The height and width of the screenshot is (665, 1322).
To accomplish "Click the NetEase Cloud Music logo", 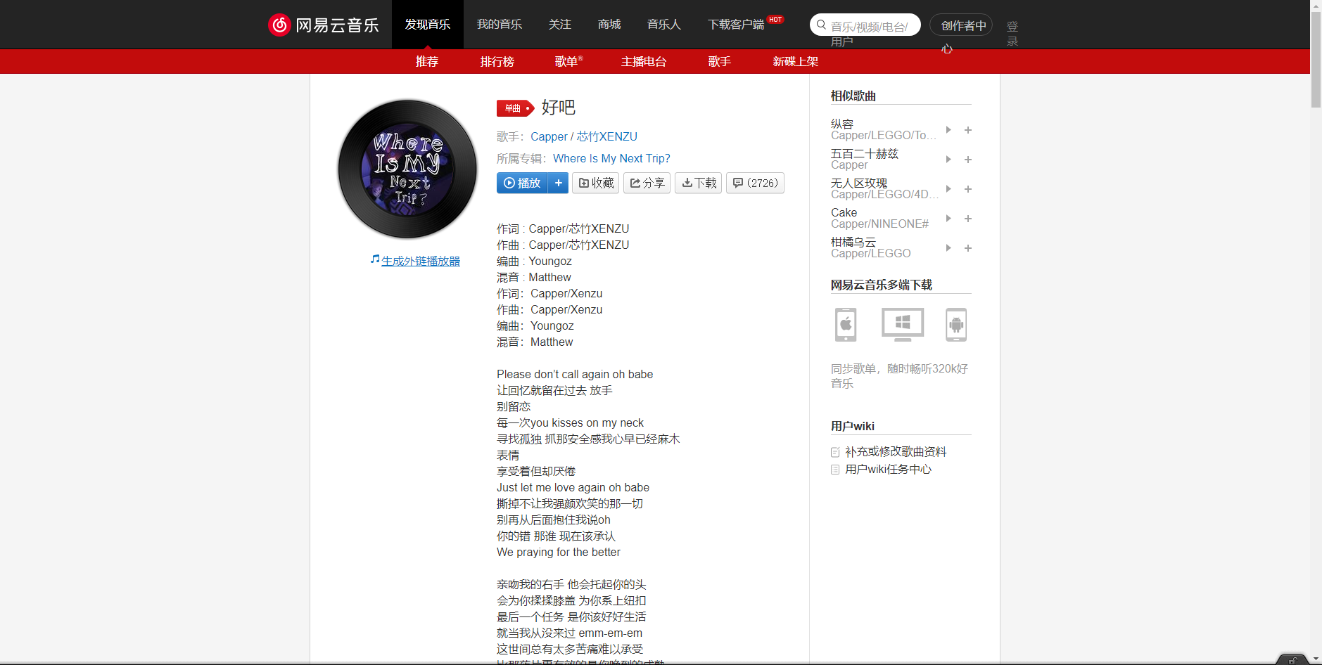I will 323,25.
